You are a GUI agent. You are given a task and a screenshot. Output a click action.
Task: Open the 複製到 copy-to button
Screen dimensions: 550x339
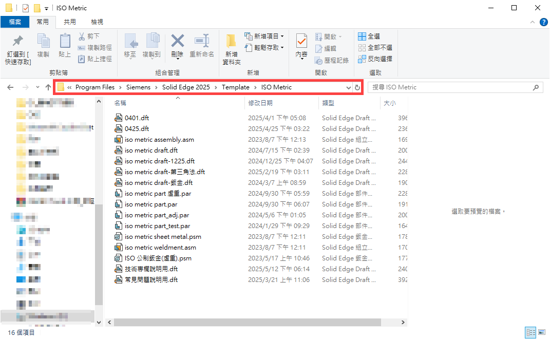(151, 46)
